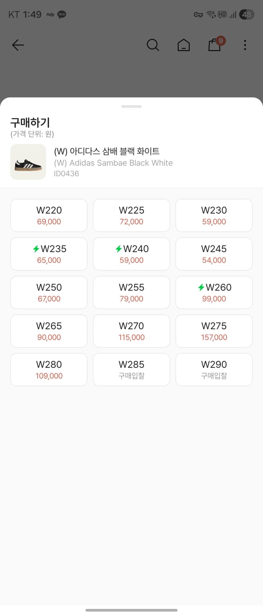Open the shopping bag with 9 badge

[215, 45]
